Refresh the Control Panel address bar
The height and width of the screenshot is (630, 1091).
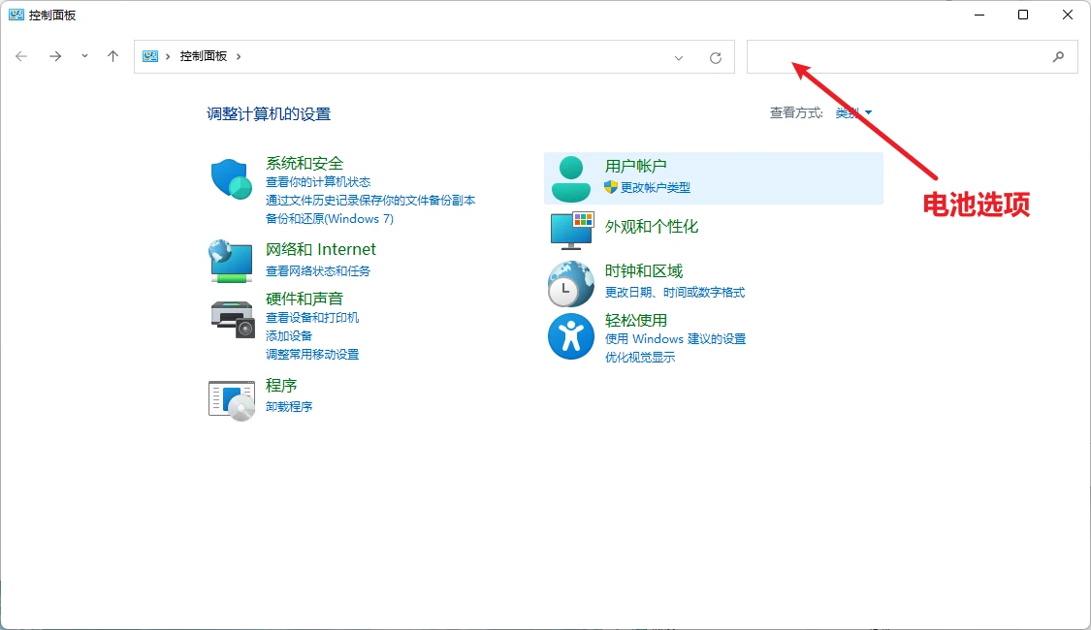click(x=716, y=58)
